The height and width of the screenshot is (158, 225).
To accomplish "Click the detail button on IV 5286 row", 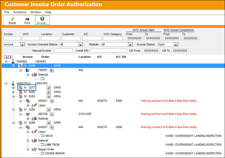I will [49, 123].
